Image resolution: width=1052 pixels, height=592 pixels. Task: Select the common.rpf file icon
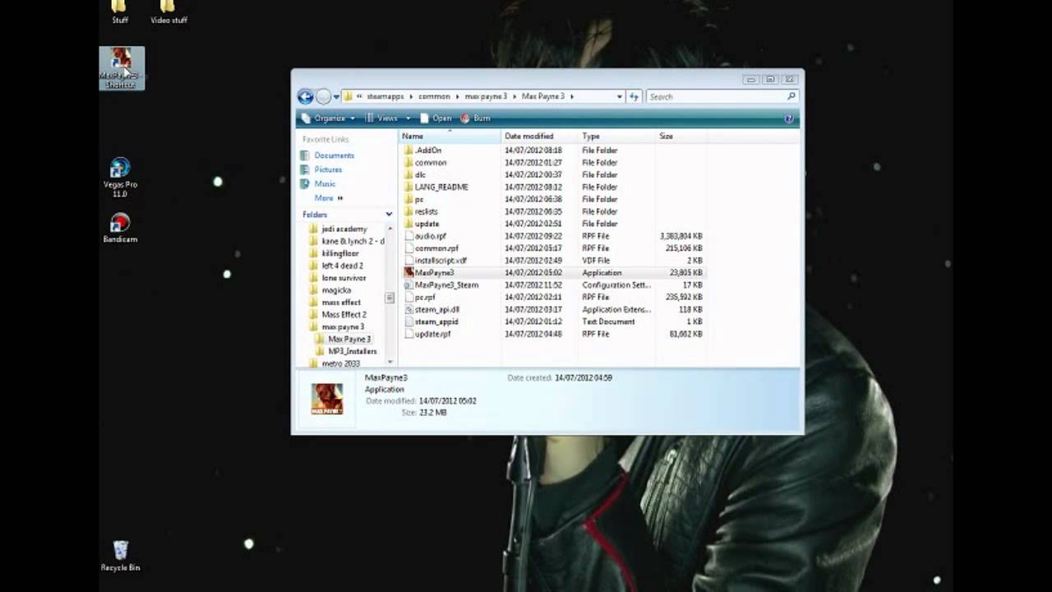[408, 248]
